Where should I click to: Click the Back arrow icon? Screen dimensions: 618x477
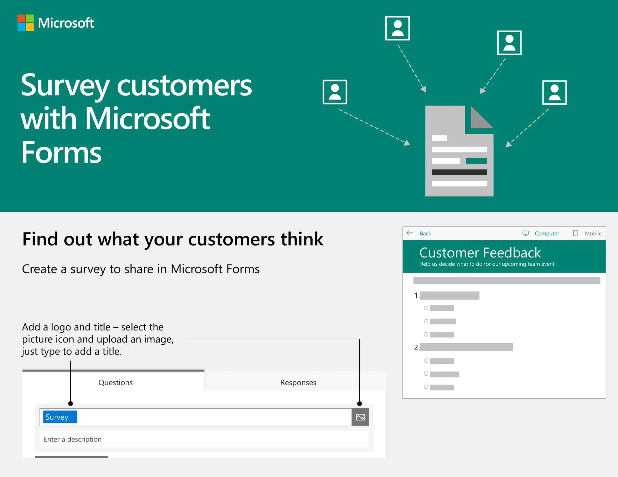[x=409, y=233]
